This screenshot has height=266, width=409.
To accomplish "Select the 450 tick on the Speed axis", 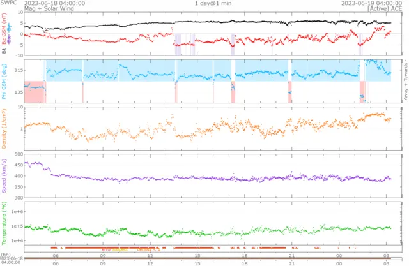I will pyautogui.click(x=19, y=165).
